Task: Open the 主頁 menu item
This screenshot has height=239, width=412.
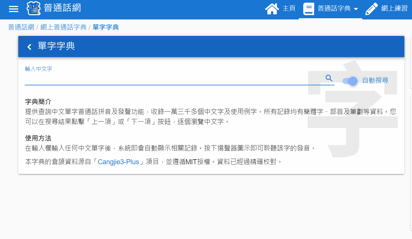Action: point(289,8)
